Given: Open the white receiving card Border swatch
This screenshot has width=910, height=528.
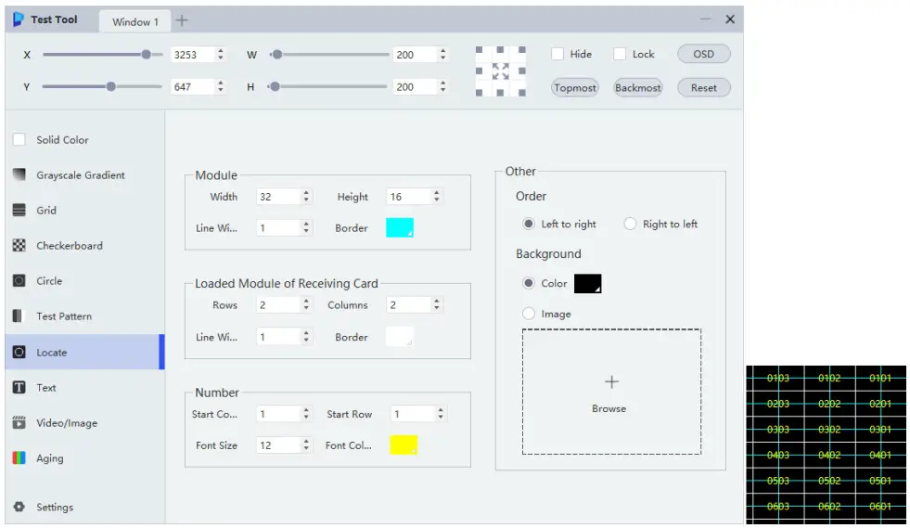Looking at the screenshot, I should [399, 336].
